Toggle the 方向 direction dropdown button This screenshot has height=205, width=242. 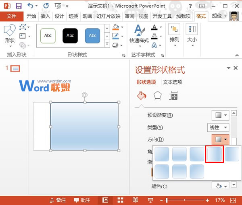click(220, 139)
